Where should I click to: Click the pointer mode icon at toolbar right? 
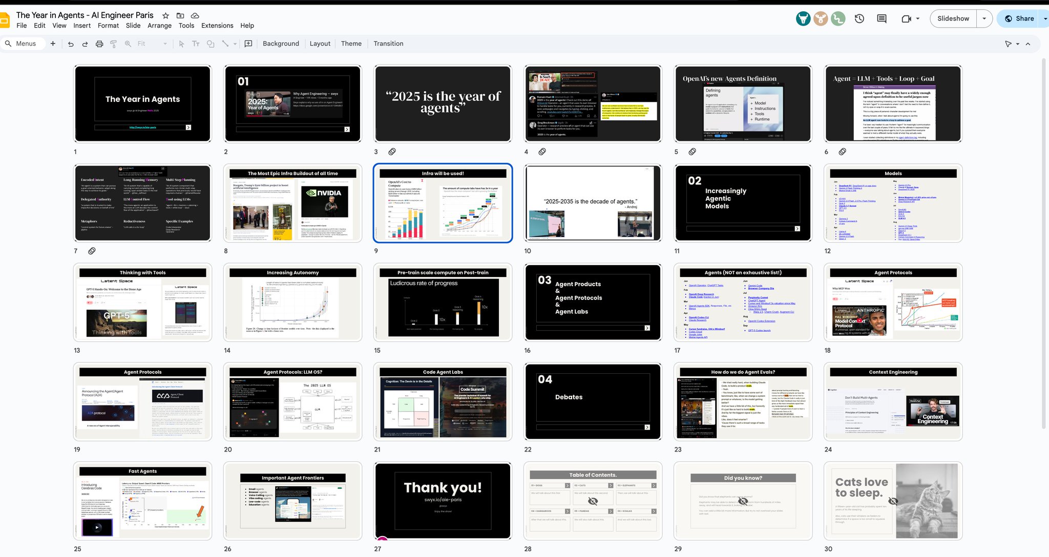(1008, 44)
